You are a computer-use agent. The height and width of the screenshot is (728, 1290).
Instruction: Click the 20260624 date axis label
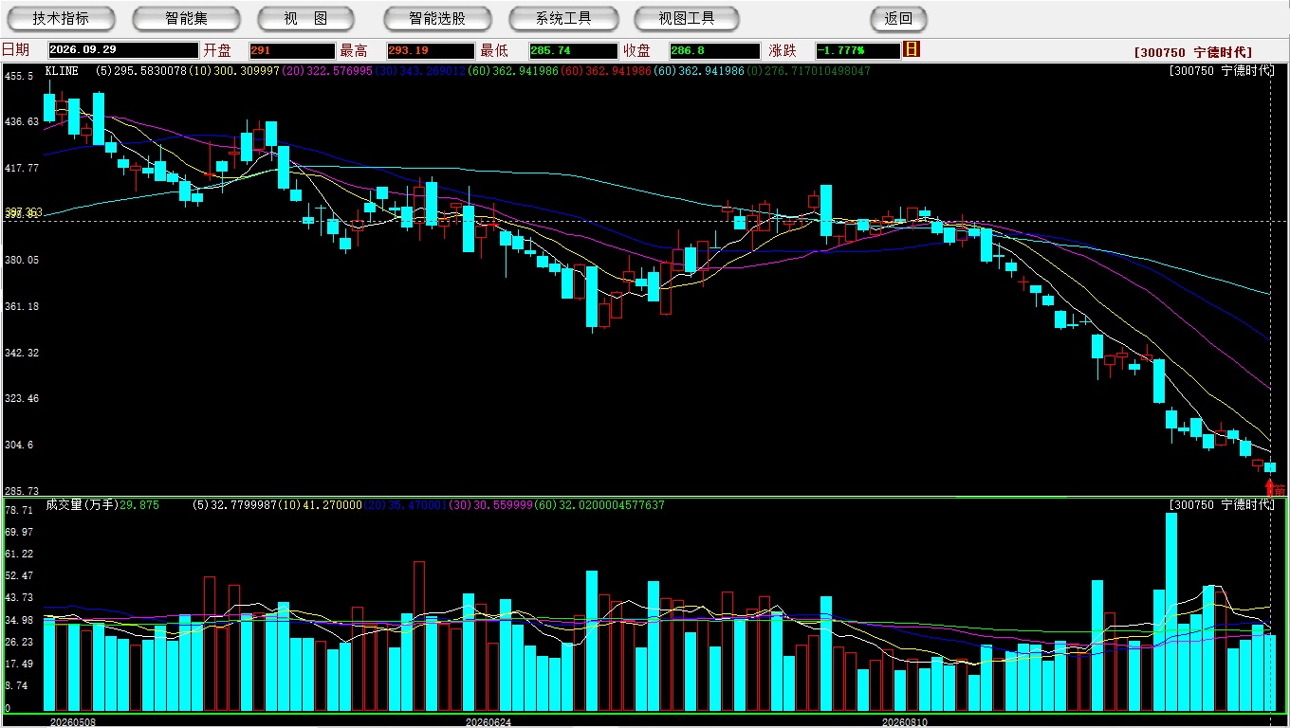click(488, 722)
